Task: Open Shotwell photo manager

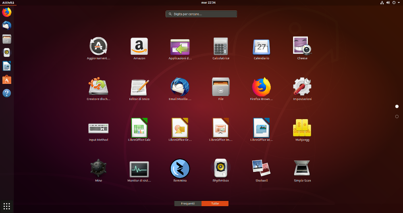Action: pyautogui.click(x=262, y=168)
